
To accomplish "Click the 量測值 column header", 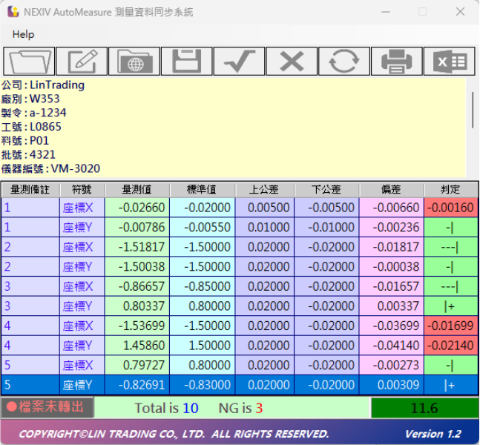I will [137, 189].
